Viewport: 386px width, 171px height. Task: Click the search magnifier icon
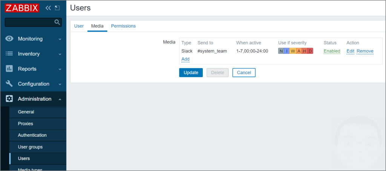57,22
